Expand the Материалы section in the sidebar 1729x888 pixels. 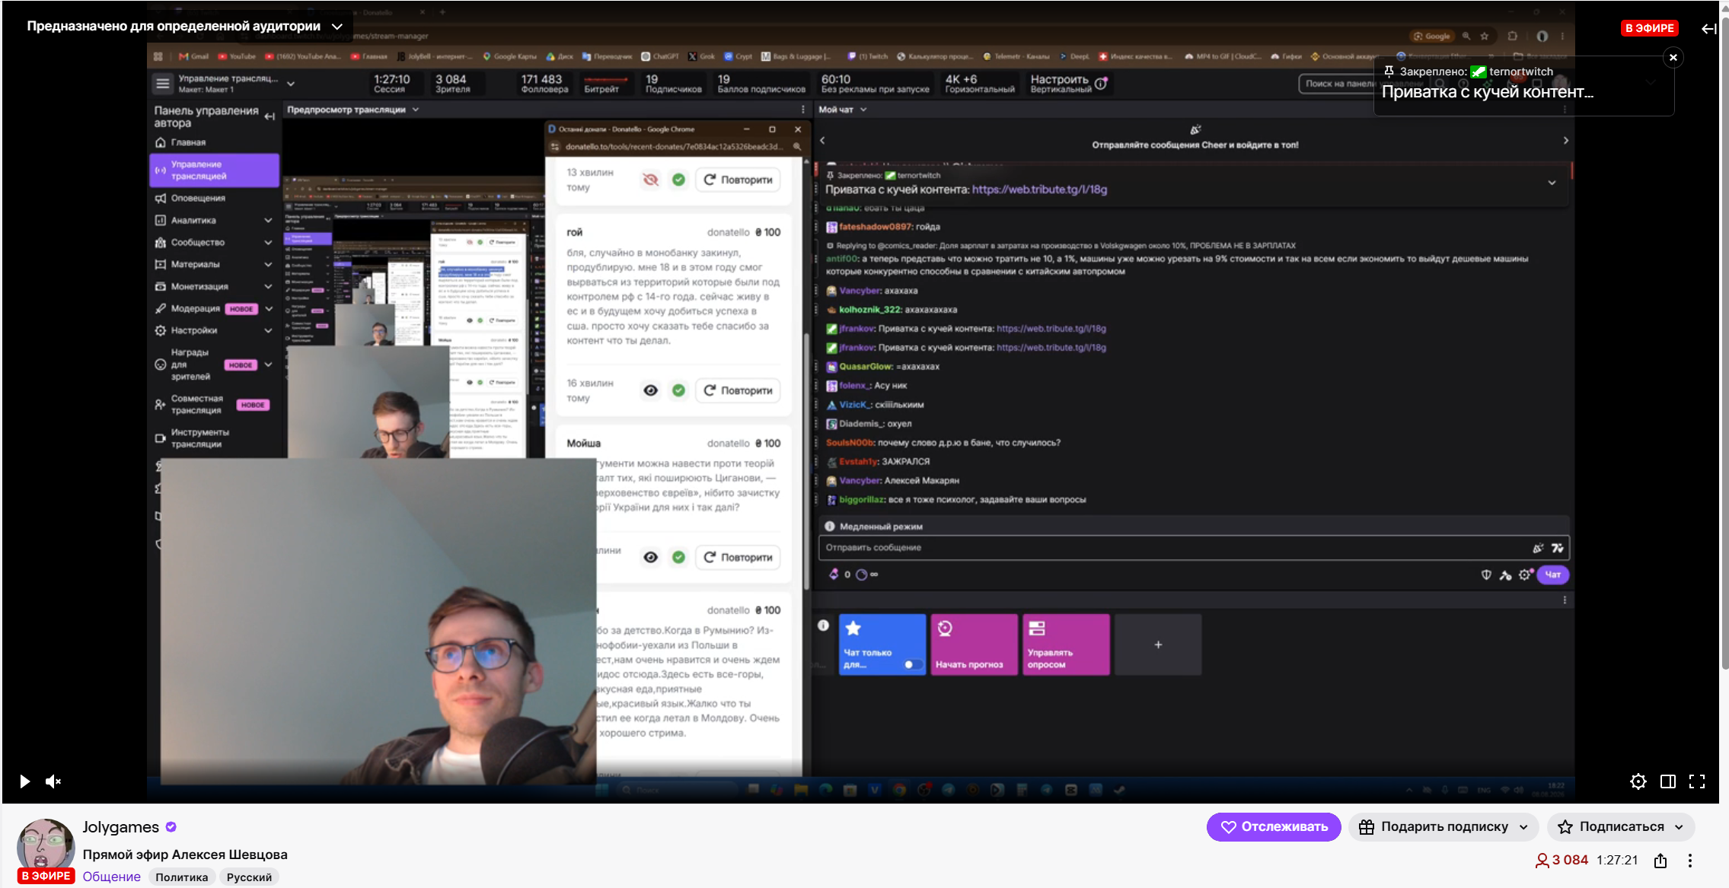click(268, 265)
